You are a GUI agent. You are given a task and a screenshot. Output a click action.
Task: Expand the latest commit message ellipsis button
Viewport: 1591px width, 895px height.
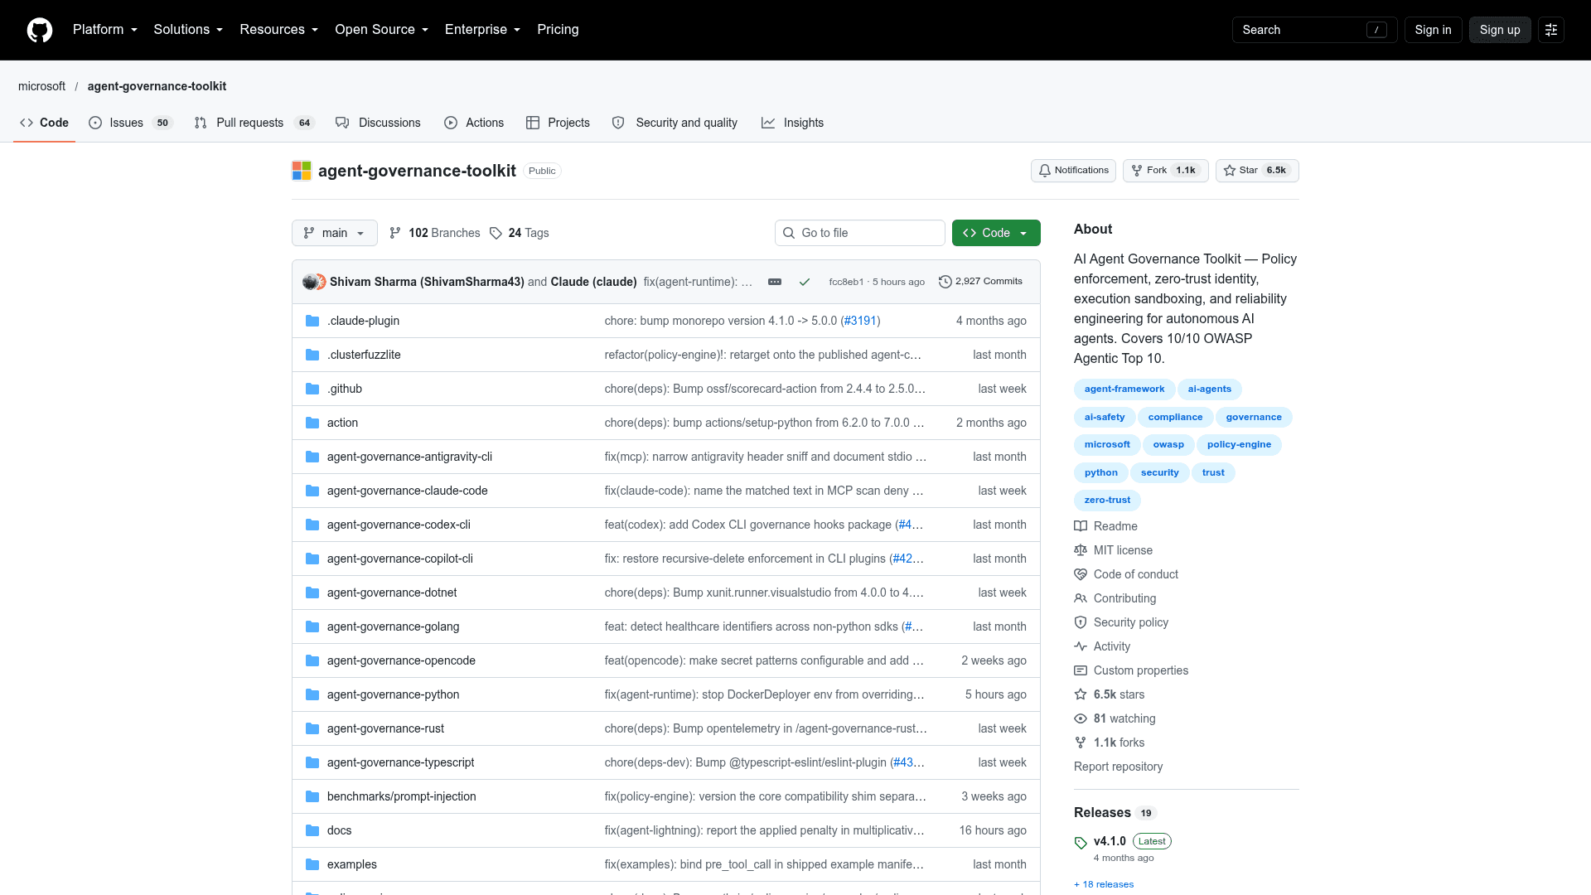coord(775,282)
